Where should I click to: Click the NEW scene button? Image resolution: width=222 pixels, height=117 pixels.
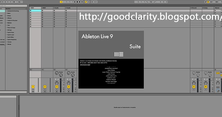[95, 2]
